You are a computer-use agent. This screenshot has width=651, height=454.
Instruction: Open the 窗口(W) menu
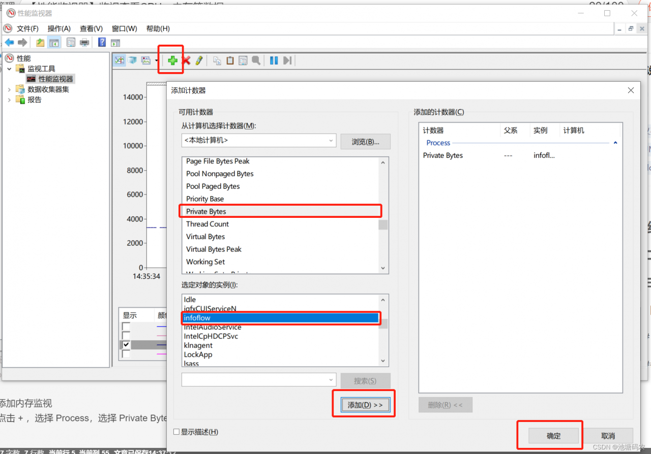(x=124, y=28)
